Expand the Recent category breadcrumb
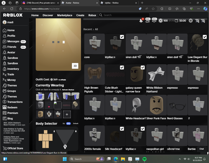Screen dimensions: 209x163 point(88,29)
